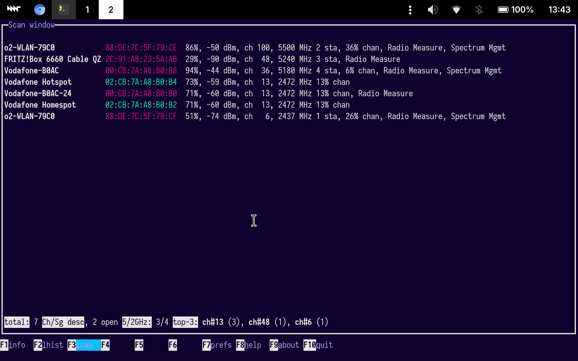
Task: Open the three-dot overflow menu
Action: 410,10
